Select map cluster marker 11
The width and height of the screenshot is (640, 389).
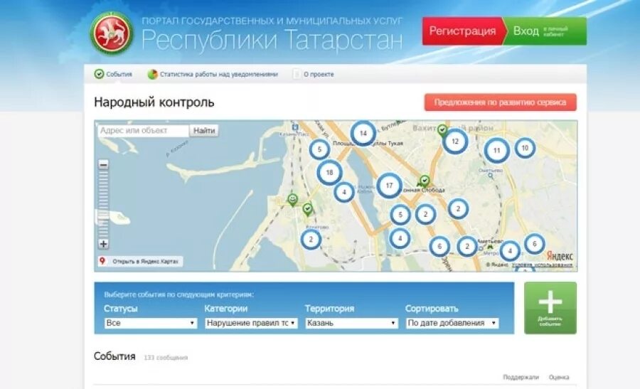497,150
